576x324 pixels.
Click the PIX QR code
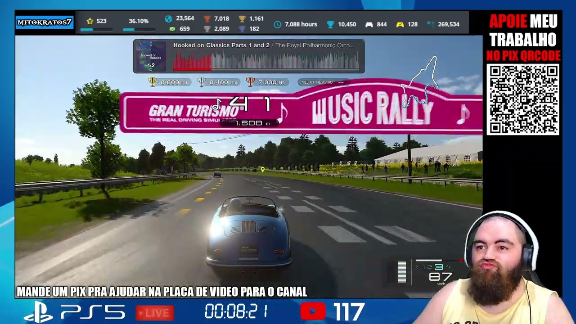[523, 99]
